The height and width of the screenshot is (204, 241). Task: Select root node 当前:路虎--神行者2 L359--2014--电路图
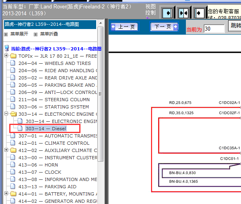click(x=56, y=49)
